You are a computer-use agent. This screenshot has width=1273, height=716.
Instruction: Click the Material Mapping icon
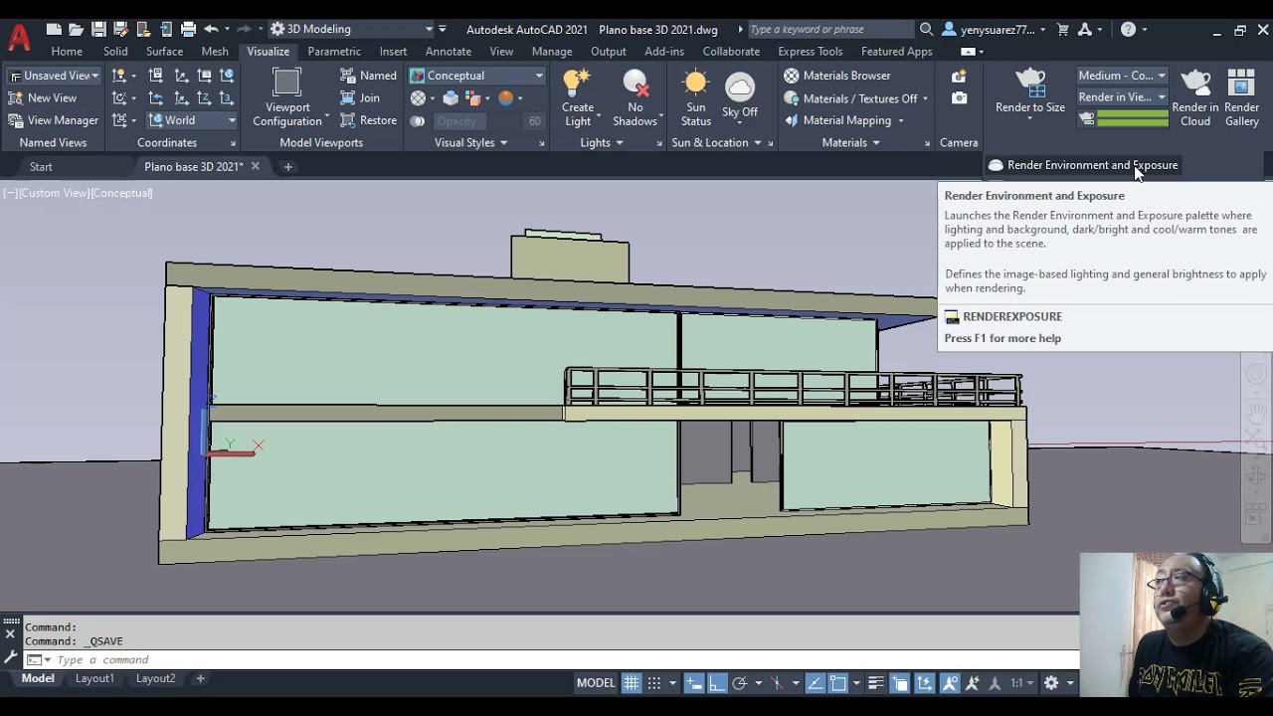pos(792,120)
